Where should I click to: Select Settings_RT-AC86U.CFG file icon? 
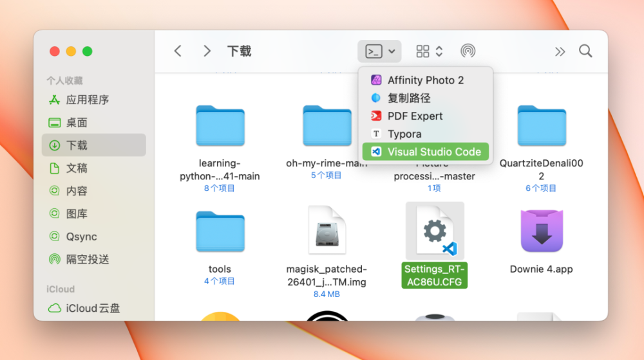coord(435,231)
